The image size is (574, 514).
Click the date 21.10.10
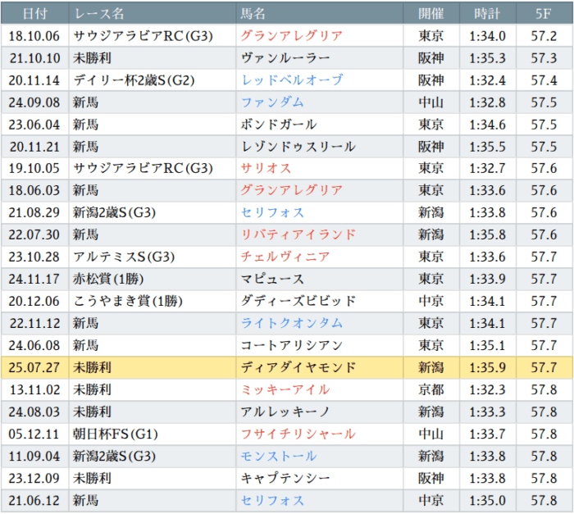tap(34, 58)
